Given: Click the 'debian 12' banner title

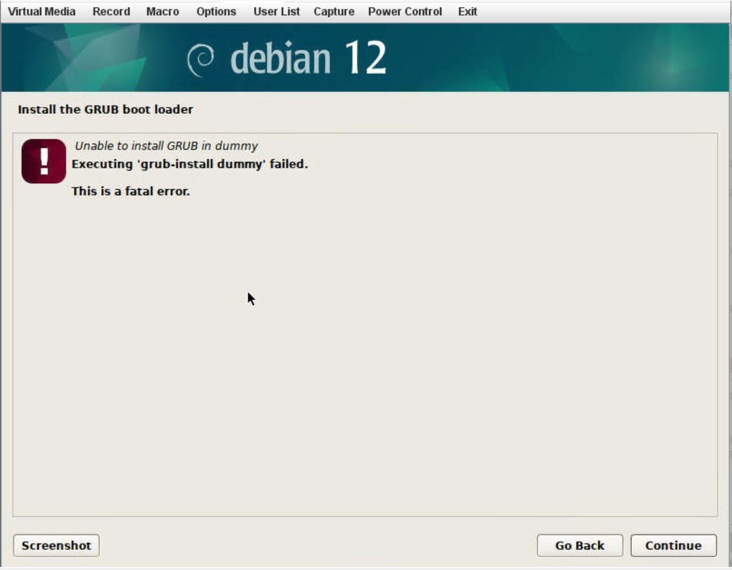Looking at the screenshot, I should [x=308, y=59].
